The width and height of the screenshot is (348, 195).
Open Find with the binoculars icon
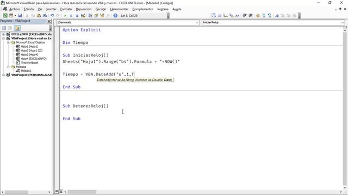(45, 16)
